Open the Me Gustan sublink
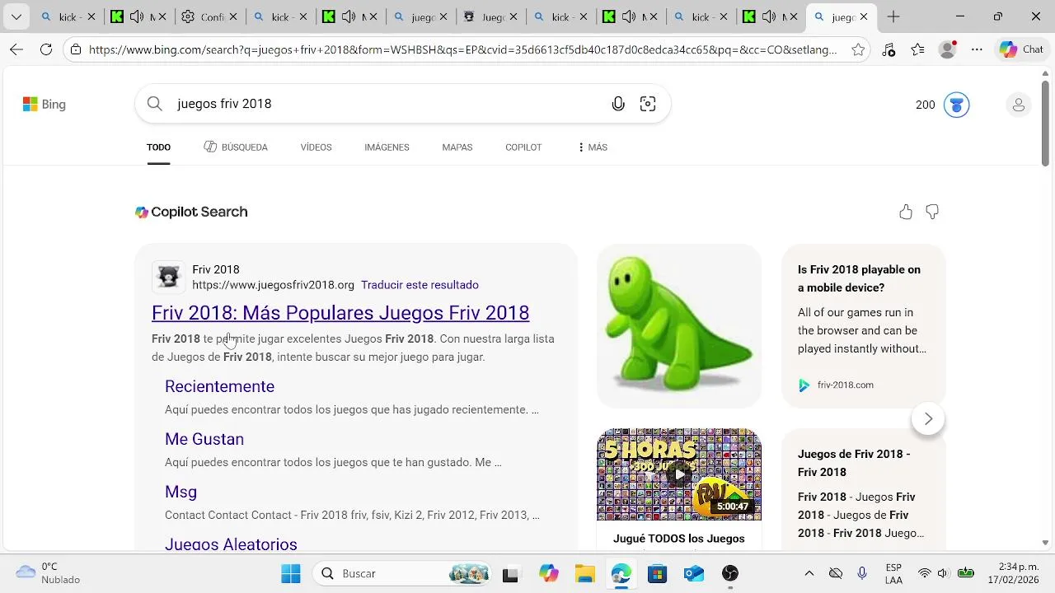Image resolution: width=1055 pixels, height=593 pixels. point(204,439)
